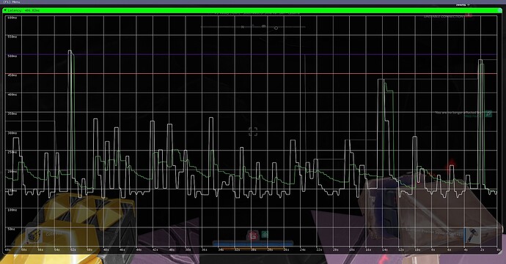Collapse the Latency graph panel arrow
506x264 pixels.
(5, 11)
